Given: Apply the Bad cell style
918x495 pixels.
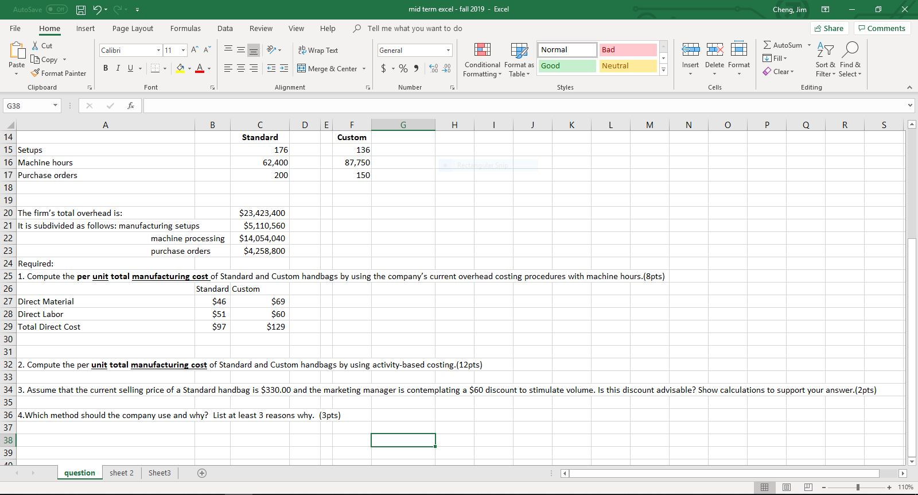Looking at the screenshot, I should coord(628,50).
